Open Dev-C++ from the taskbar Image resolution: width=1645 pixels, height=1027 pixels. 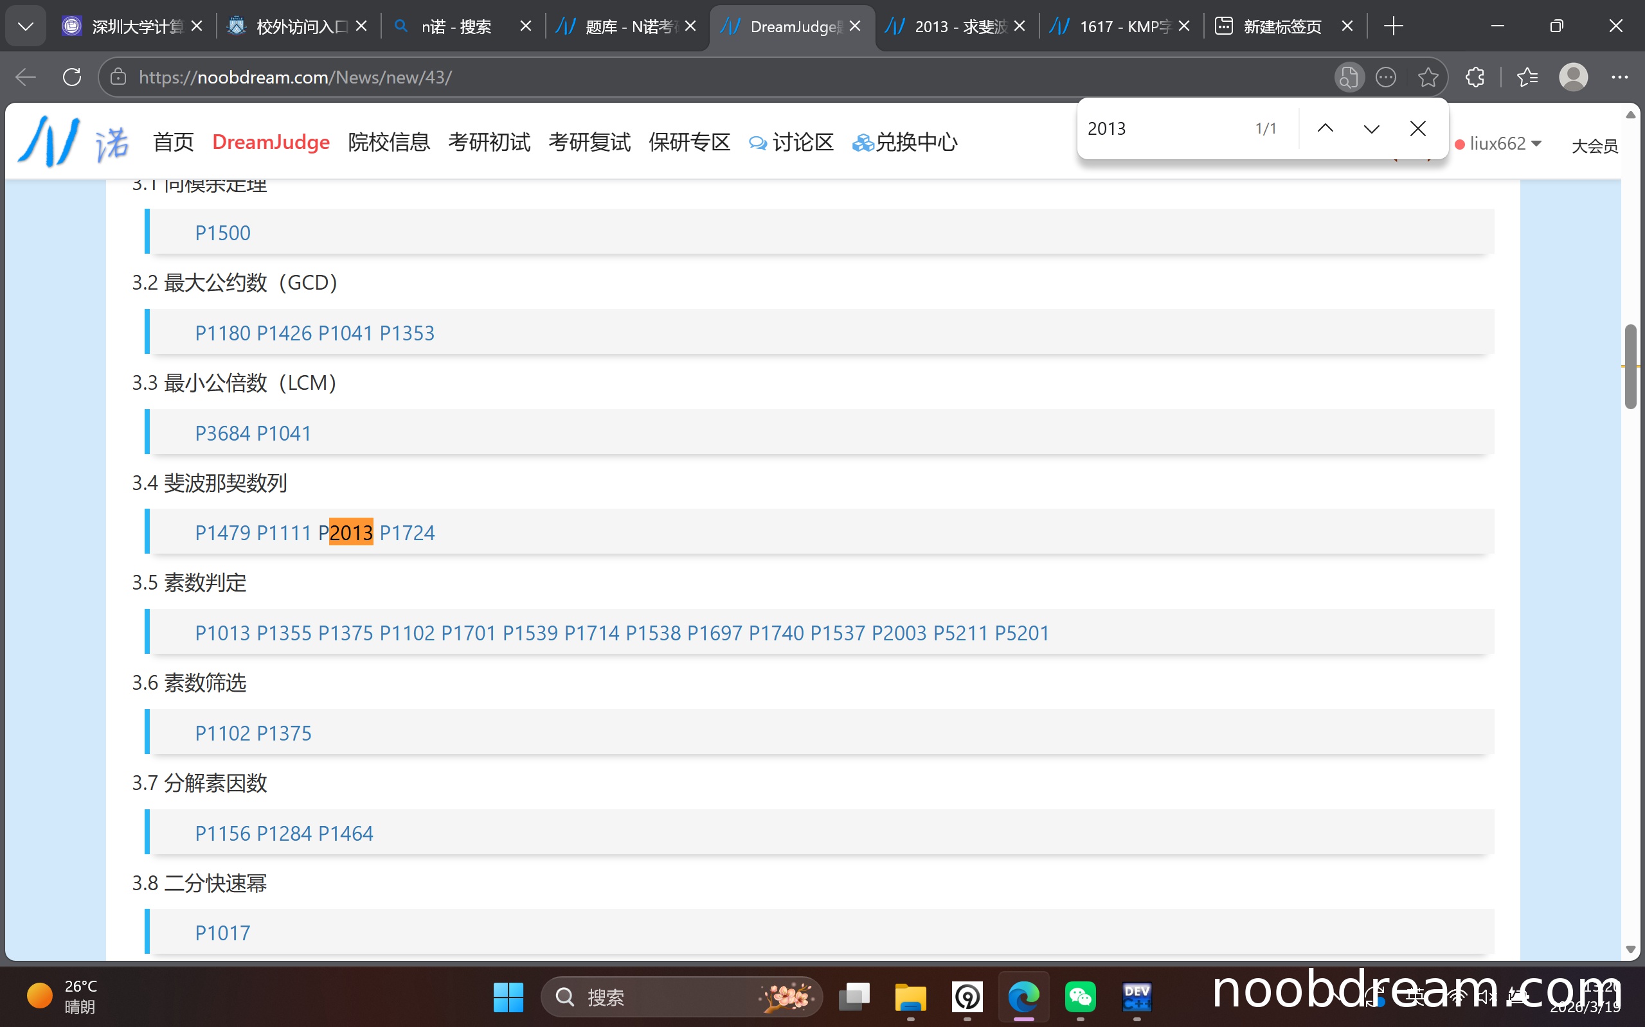(x=1137, y=996)
